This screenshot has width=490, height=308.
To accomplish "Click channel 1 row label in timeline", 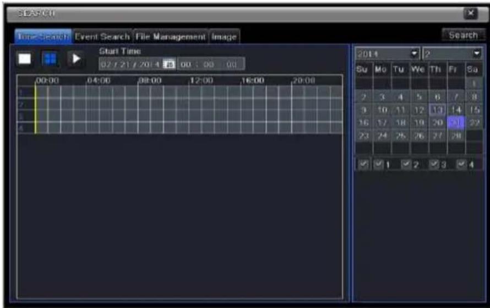I will click(21, 92).
